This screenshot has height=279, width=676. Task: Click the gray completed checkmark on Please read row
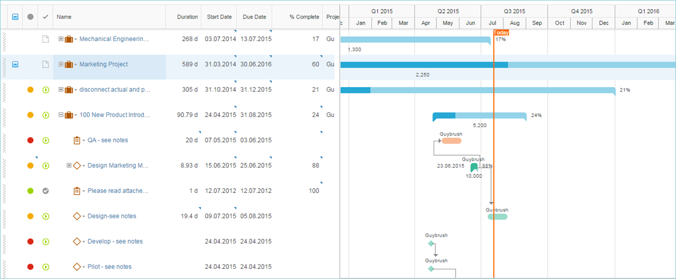point(46,191)
